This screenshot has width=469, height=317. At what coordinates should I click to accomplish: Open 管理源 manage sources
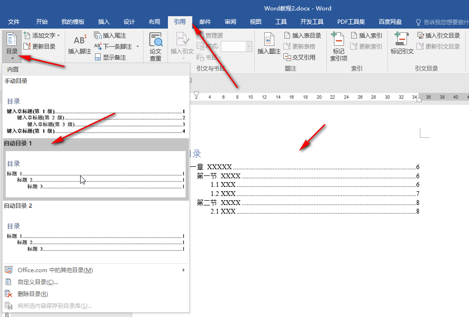coord(209,36)
